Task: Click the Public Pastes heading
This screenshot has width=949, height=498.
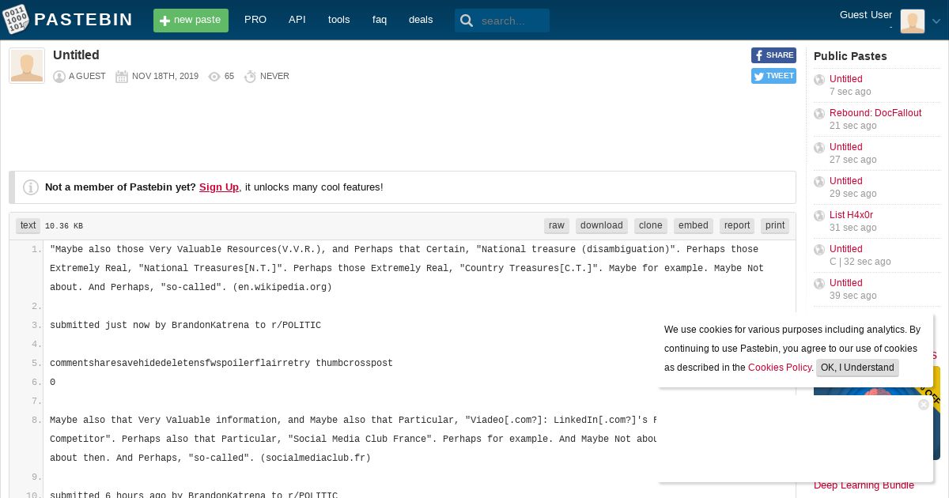Action: point(850,56)
